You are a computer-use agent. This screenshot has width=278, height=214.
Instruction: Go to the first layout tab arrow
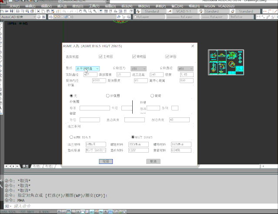6,166
